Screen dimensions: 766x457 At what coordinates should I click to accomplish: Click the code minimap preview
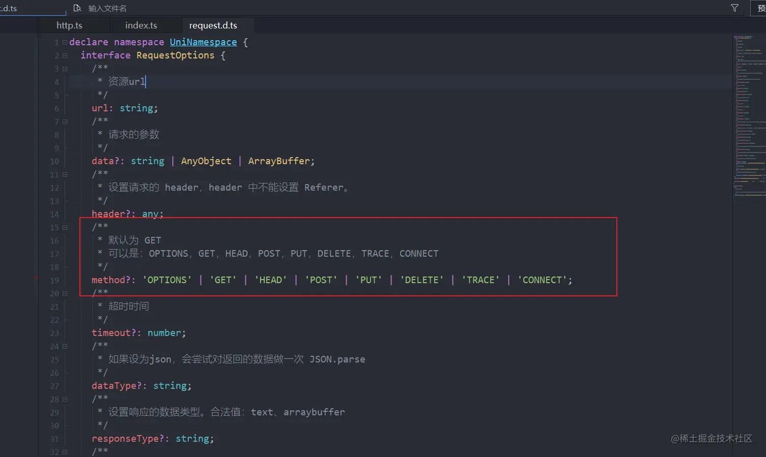(749, 115)
